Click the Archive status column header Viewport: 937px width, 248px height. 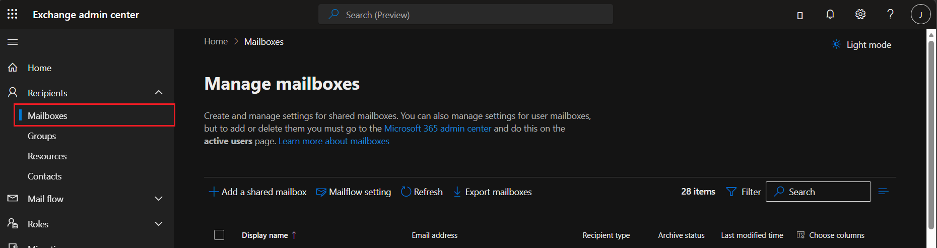pyautogui.click(x=681, y=235)
